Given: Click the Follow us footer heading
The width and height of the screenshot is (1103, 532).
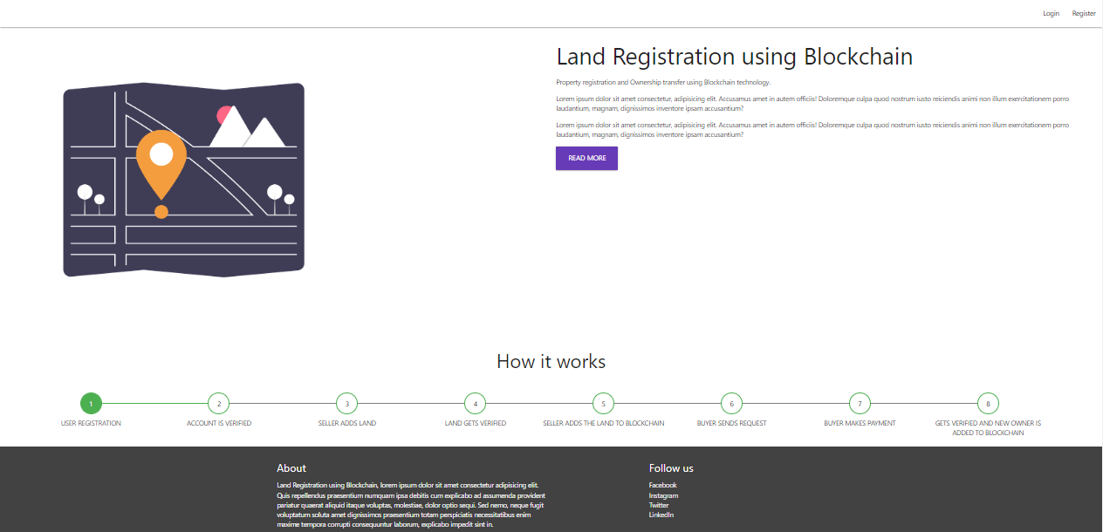Looking at the screenshot, I should pyautogui.click(x=671, y=468).
